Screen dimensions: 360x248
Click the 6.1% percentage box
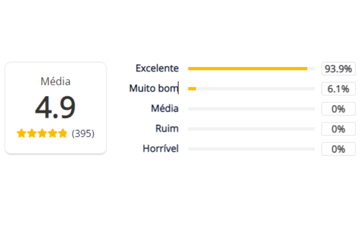tap(338, 89)
